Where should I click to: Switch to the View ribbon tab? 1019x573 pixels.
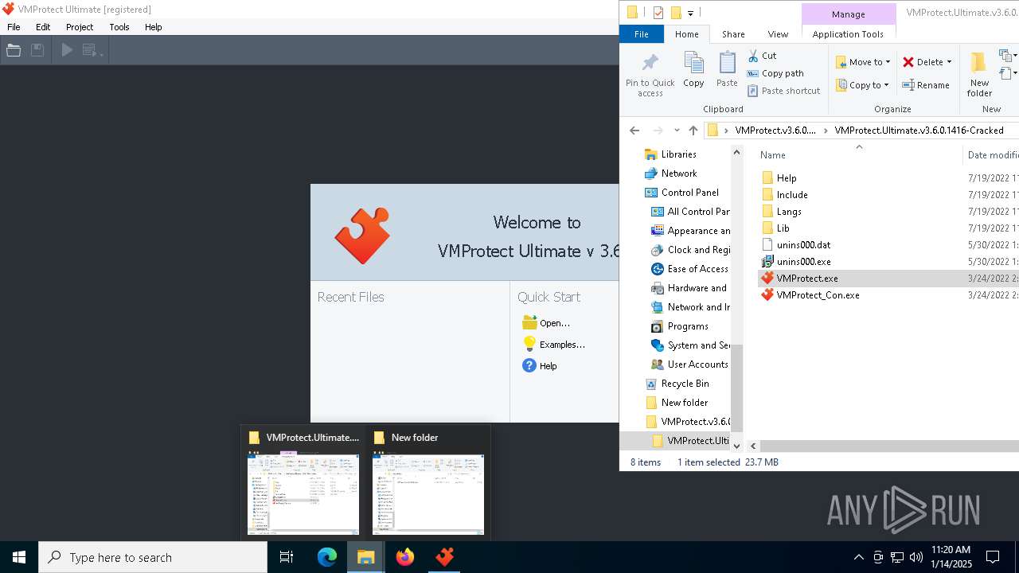[778, 34]
